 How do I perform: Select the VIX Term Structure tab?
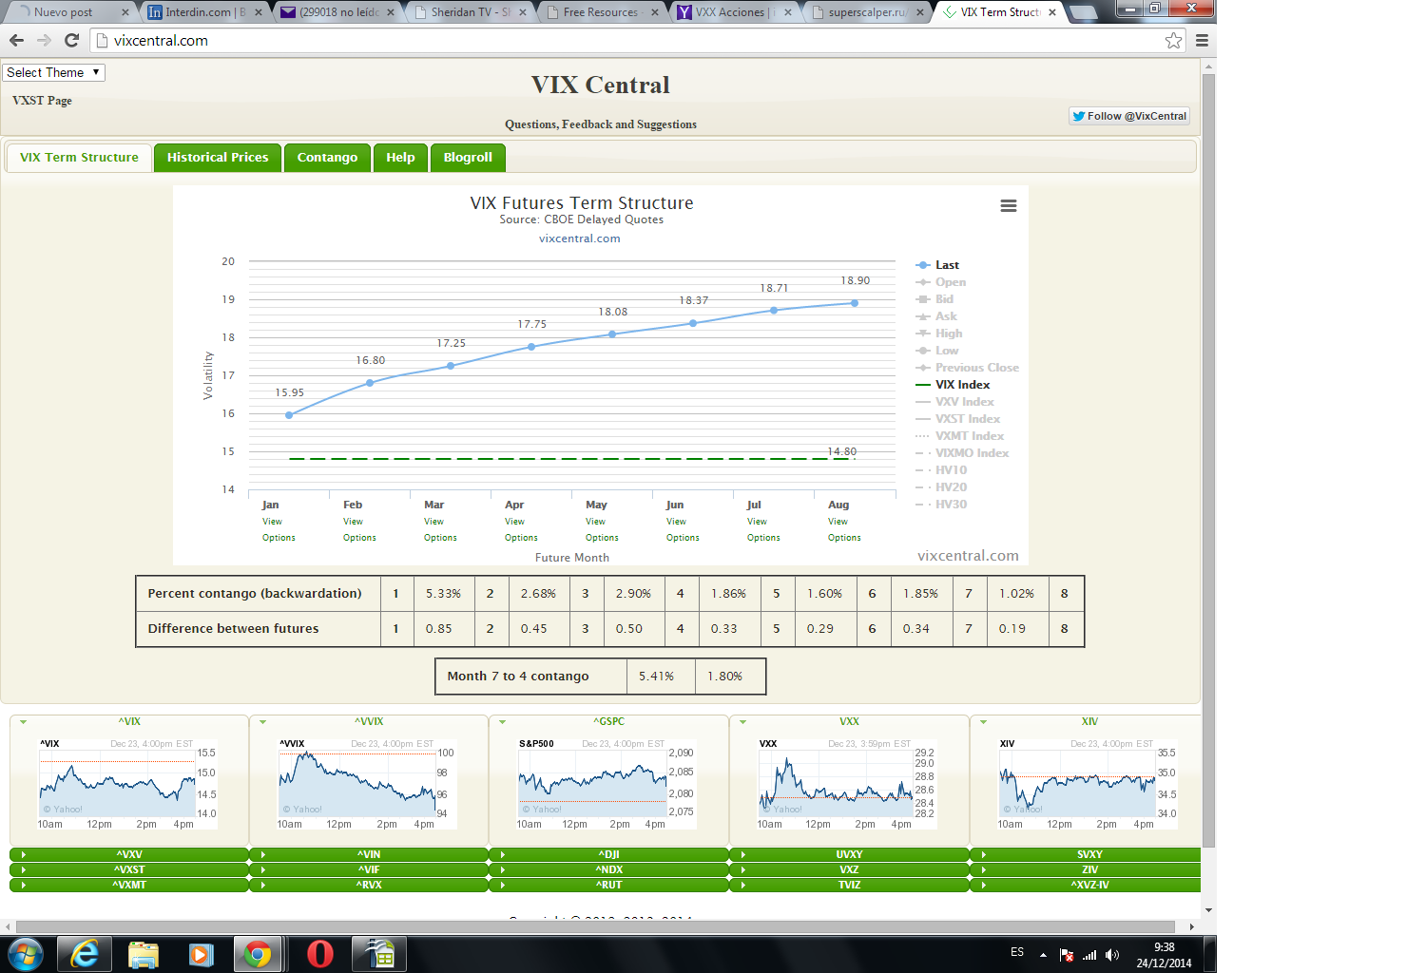[79, 158]
